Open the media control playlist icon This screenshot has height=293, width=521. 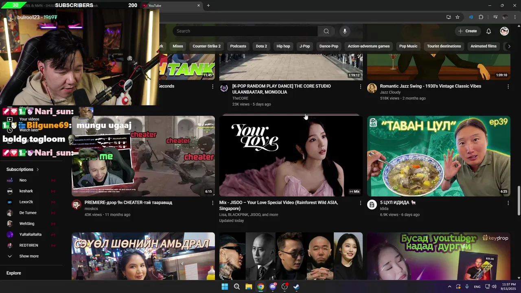tap(495, 17)
